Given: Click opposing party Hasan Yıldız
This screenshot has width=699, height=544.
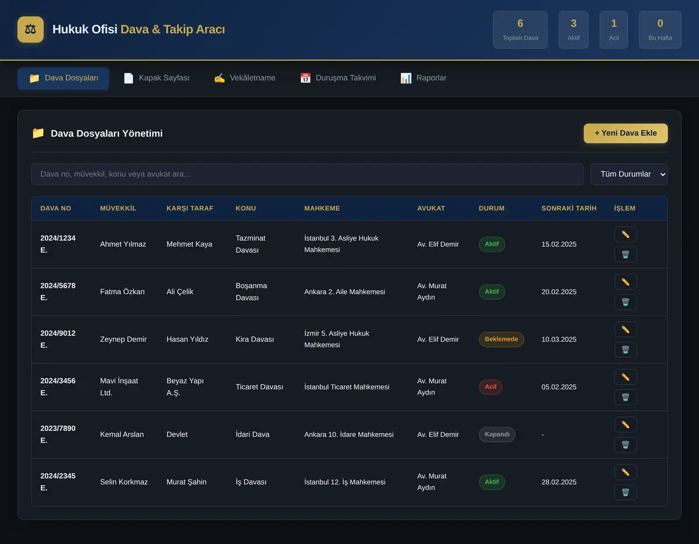Looking at the screenshot, I should pos(188,339).
